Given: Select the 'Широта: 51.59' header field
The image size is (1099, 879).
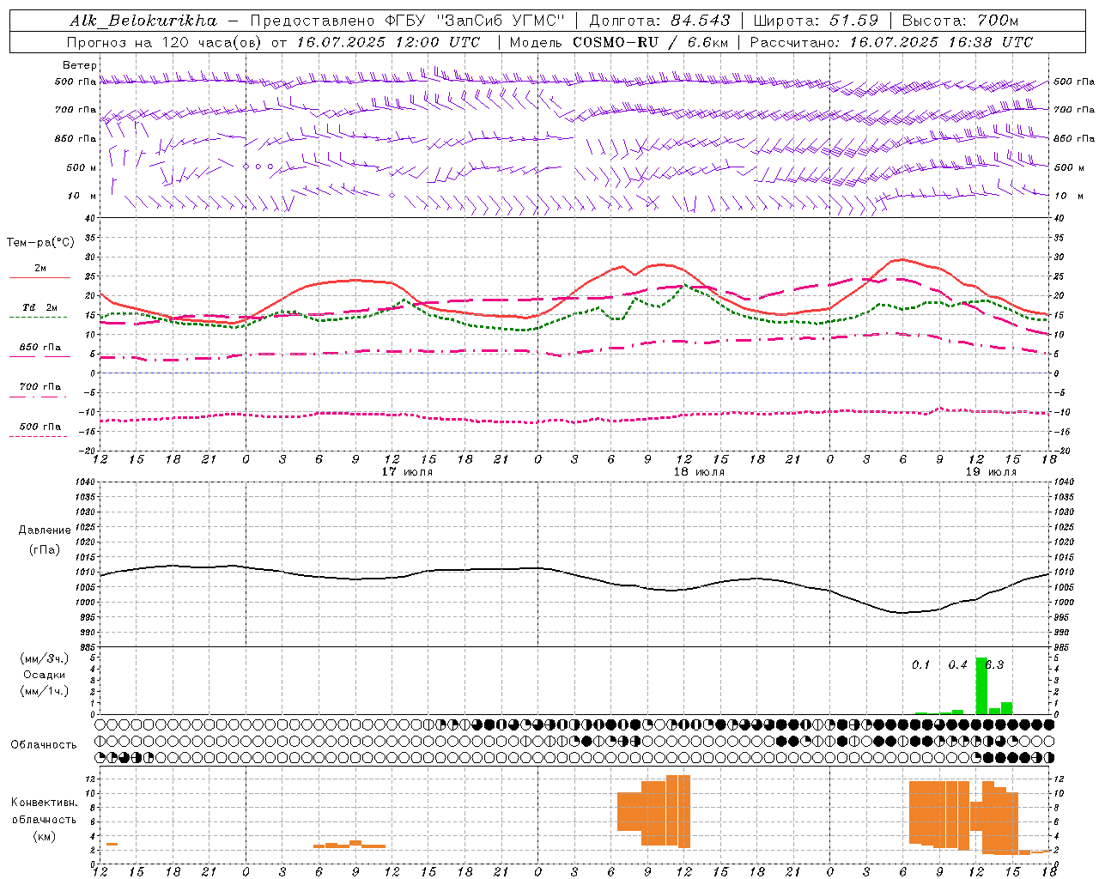Looking at the screenshot, I should 816,21.
